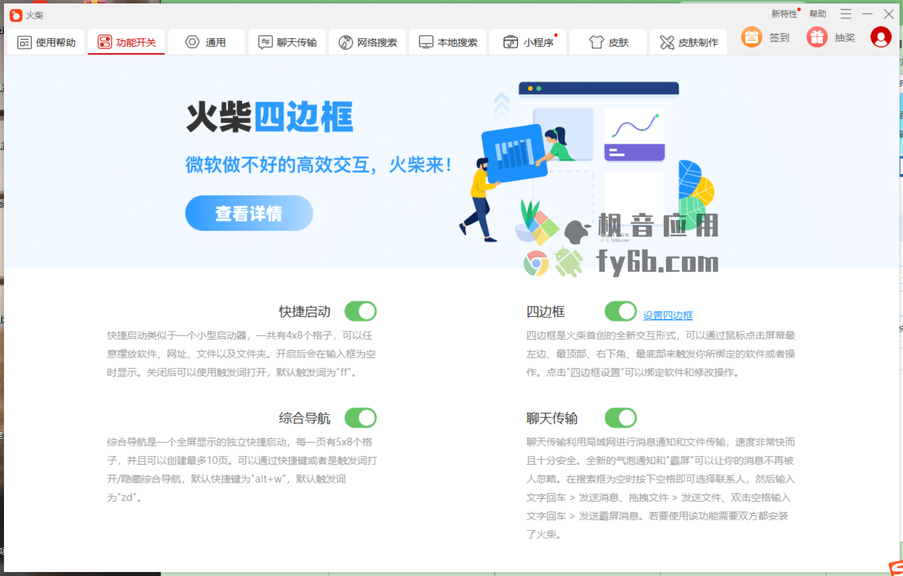Click the 抽奖 text label

[x=845, y=38]
